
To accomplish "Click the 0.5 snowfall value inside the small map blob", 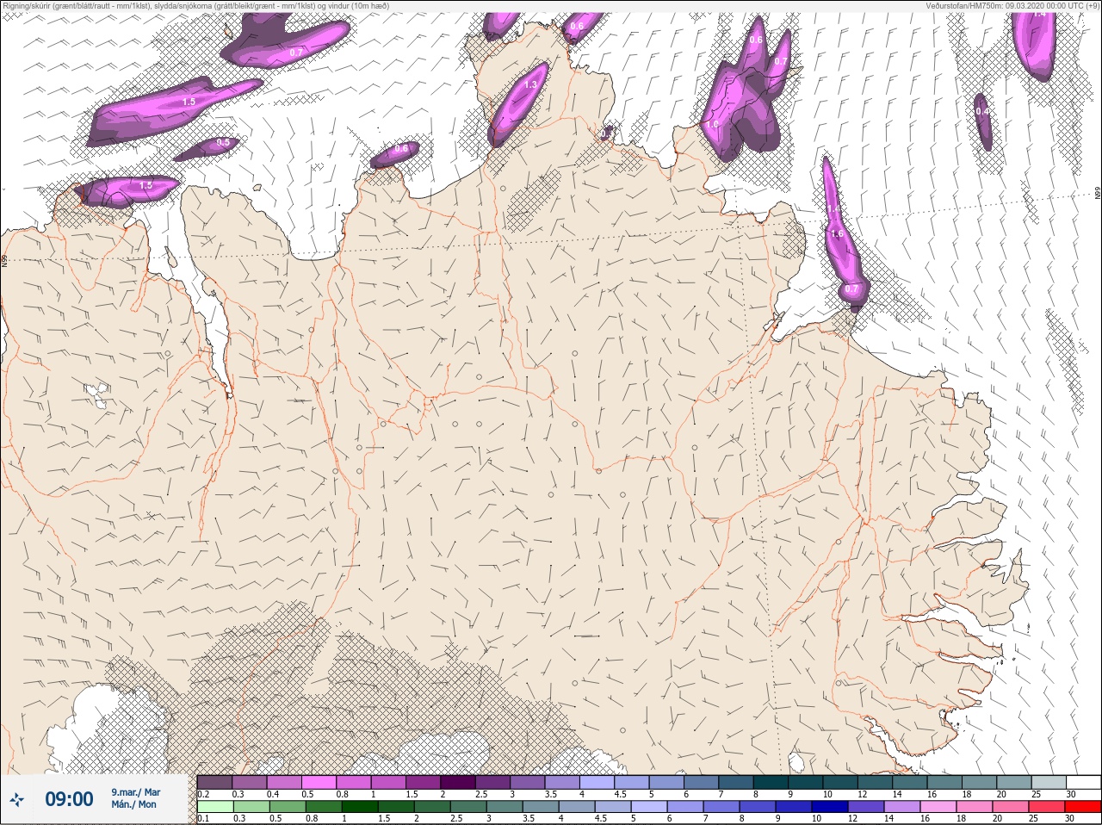I will point(223,143).
